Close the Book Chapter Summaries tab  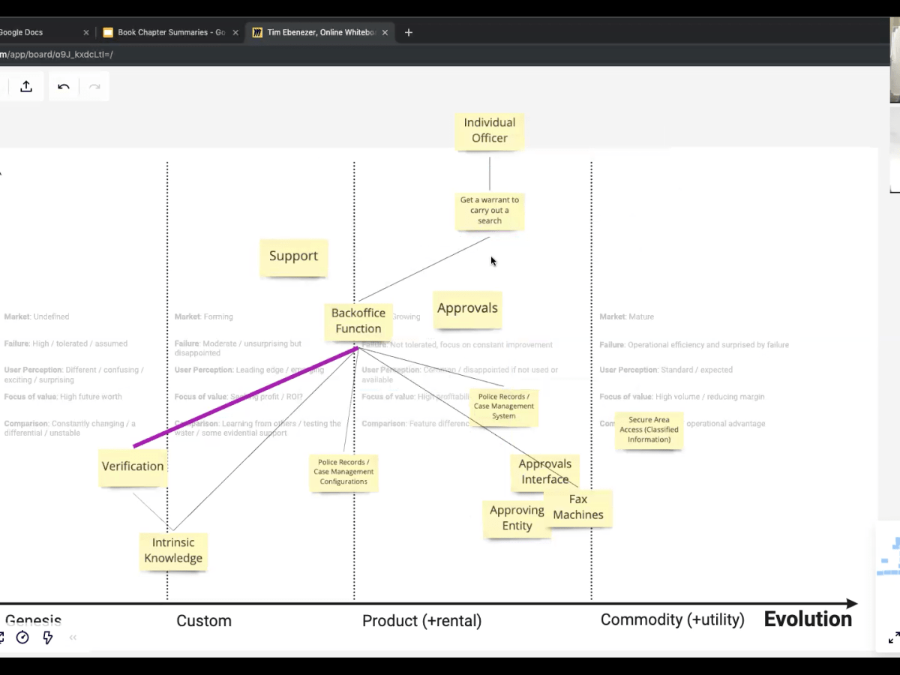[235, 32]
